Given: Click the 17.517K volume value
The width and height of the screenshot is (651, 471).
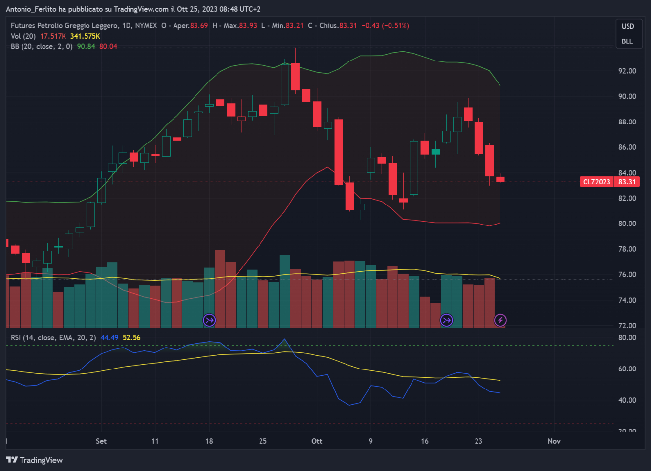Looking at the screenshot, I should 53,36.
